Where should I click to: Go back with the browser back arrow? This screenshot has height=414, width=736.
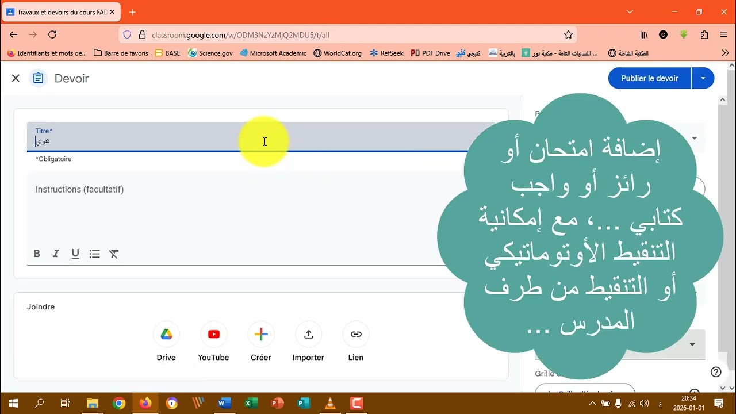14,34
